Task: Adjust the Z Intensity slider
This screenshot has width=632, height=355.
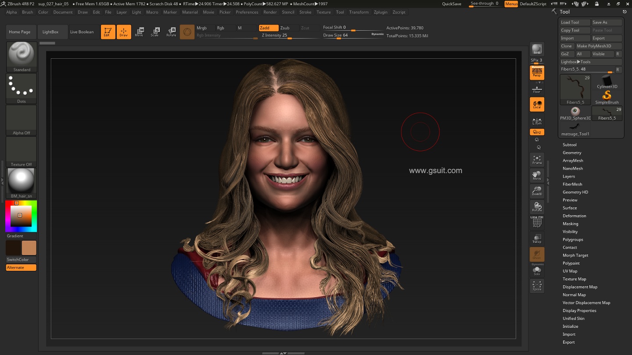Action: pyautogui.click(x=289, y=35)
